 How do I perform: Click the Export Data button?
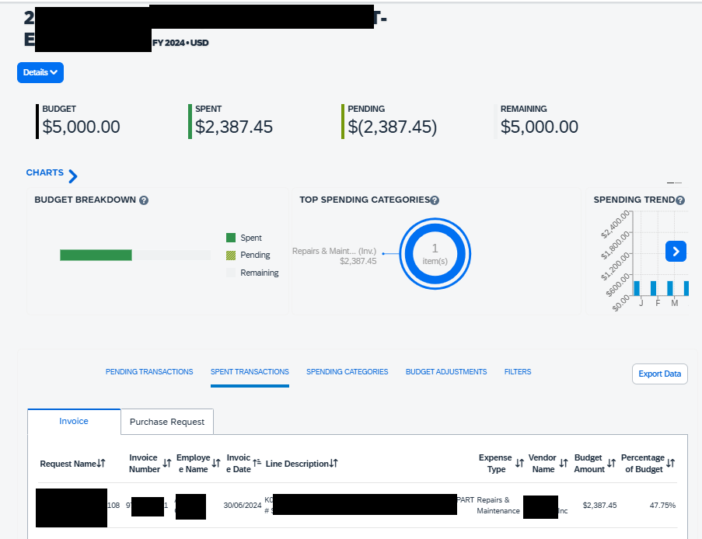click(660, 374)
